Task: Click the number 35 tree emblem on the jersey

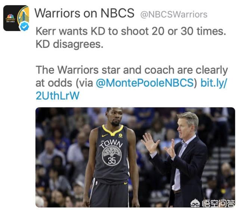Action: pos(112,155)
